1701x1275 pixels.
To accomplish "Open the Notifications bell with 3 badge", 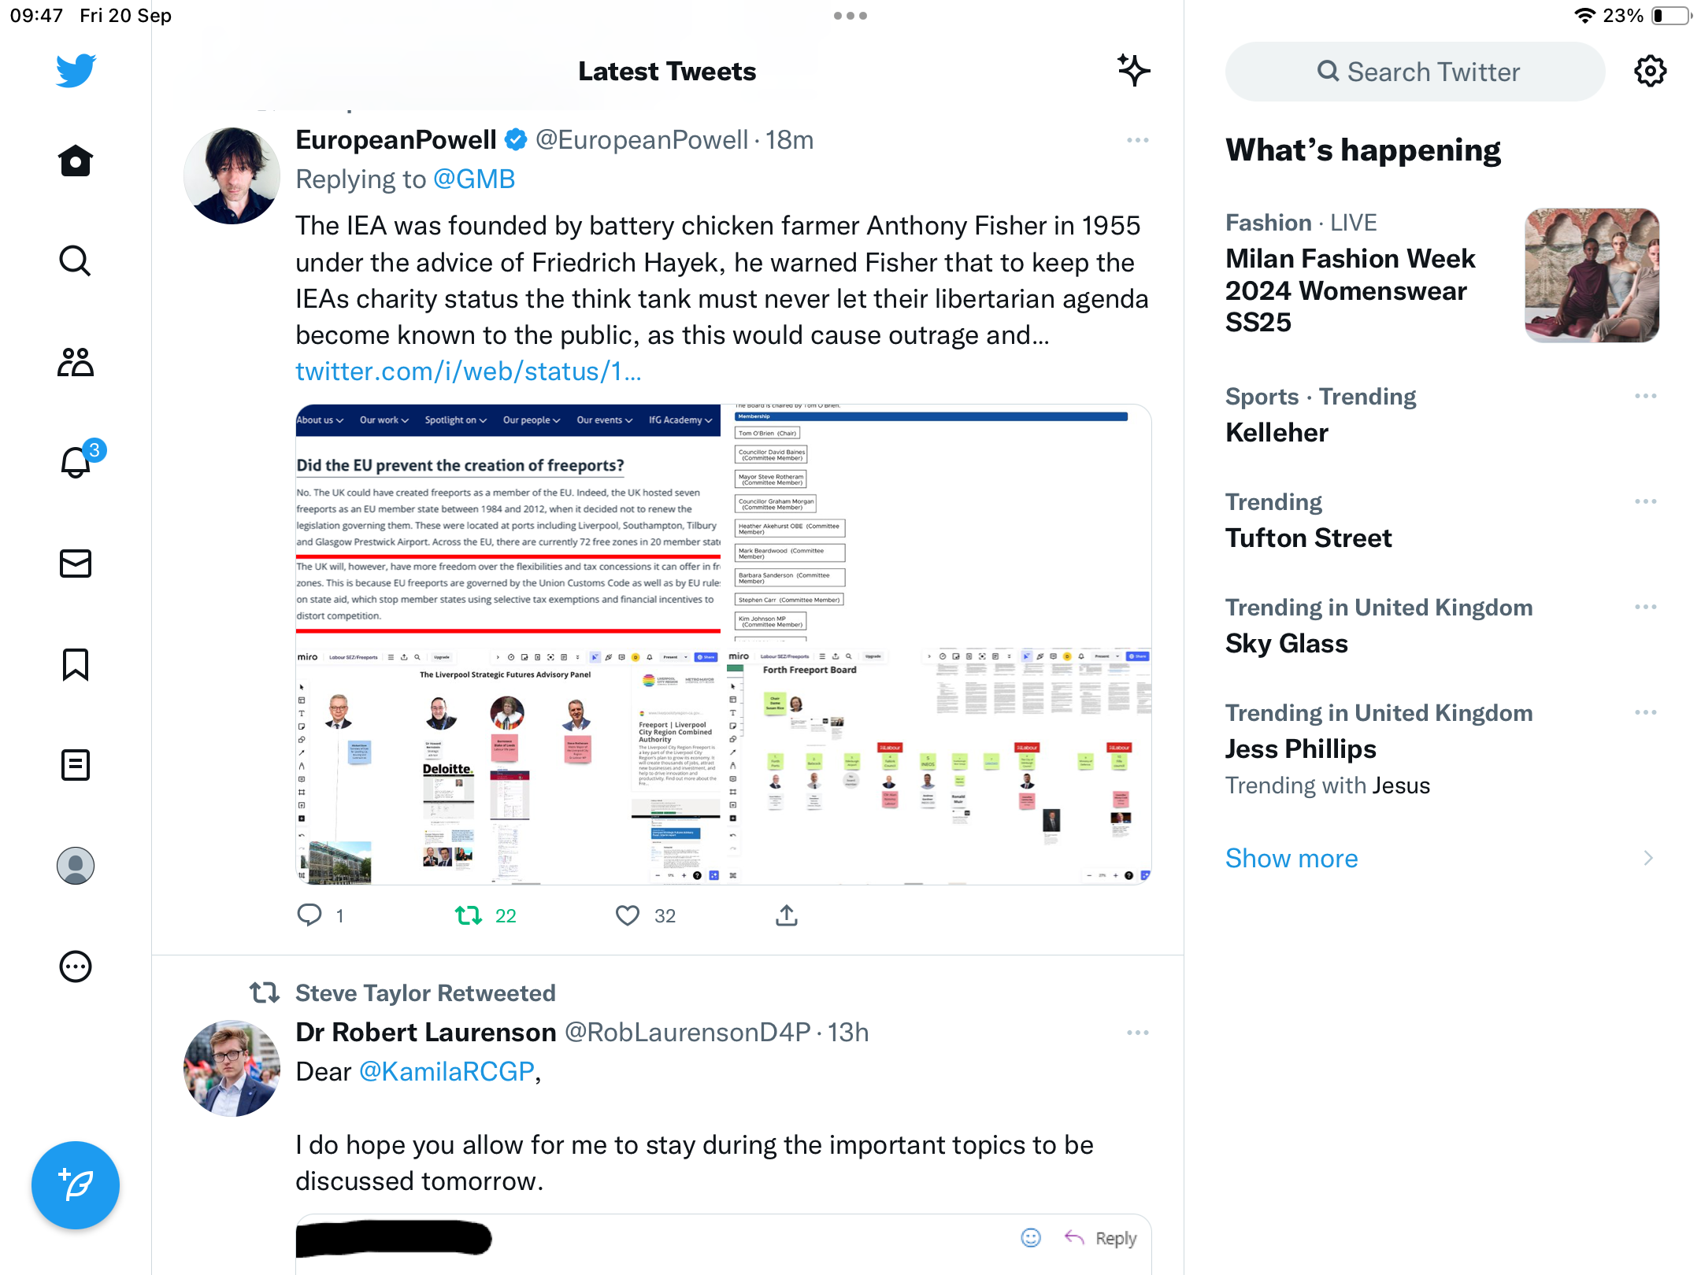I will (x=77, y=460).
